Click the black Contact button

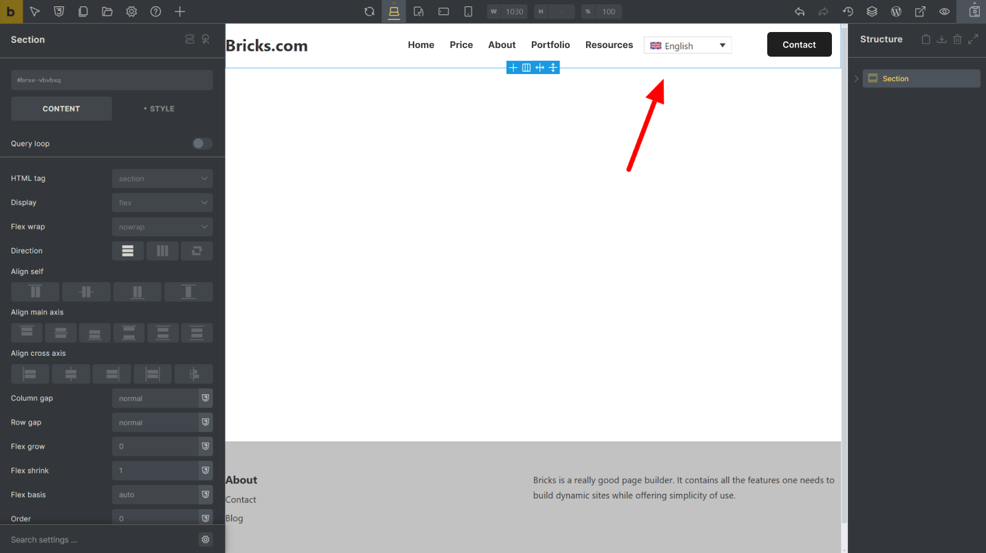799,44
